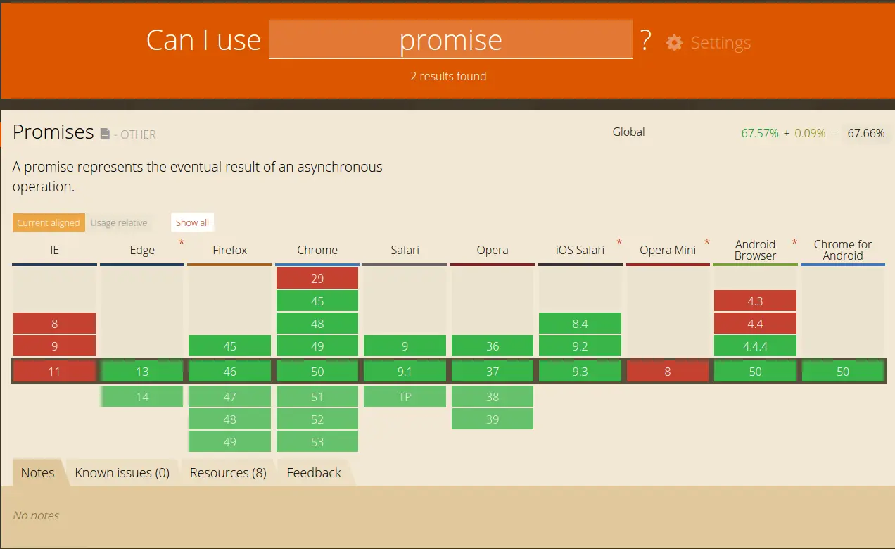This screenshot has width=895, height=549.
Task: Click the Safari column header
Action: pos(405,250)
